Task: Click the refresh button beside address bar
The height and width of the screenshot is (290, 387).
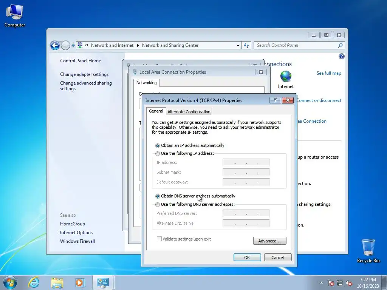Action: tap(246, 45)
